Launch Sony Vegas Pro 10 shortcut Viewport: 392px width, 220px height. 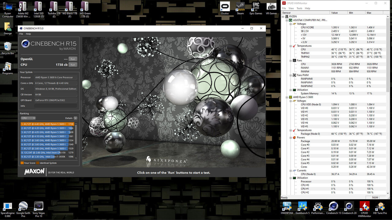coord(39,210)
